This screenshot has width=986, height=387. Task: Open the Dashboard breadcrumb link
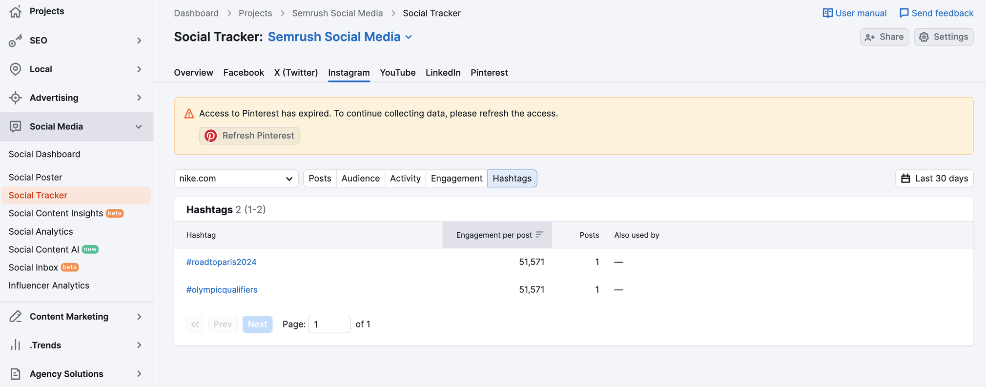196,13
